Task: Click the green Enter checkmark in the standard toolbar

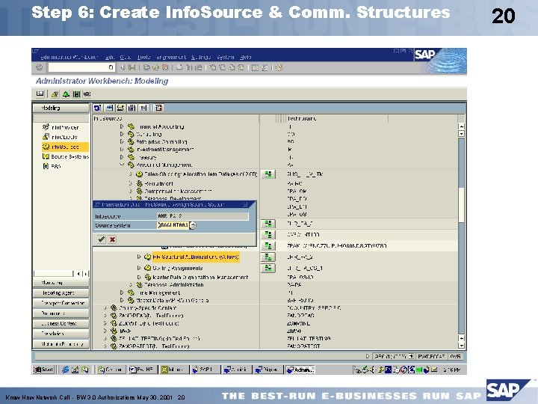Action: (x=39, y=67)
